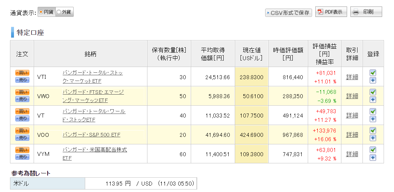
Task: Click the gain value +133,976
Action: 325,131
